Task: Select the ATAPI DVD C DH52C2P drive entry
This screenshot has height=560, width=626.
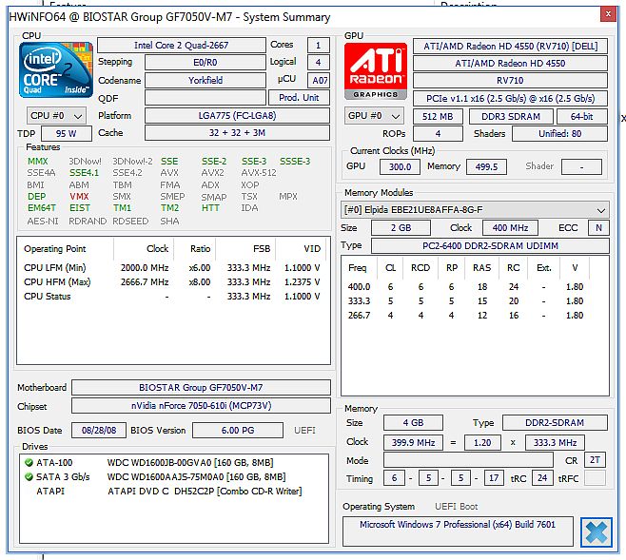Action: pyautogui.click(x=203, y=490)
